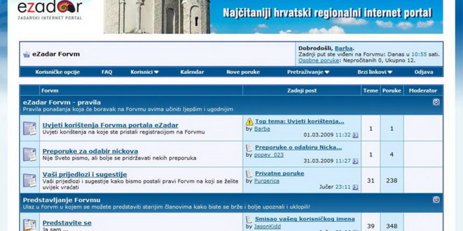463x231 pixels.
Task: Click topic count 39
Action: tap(371, 226)
